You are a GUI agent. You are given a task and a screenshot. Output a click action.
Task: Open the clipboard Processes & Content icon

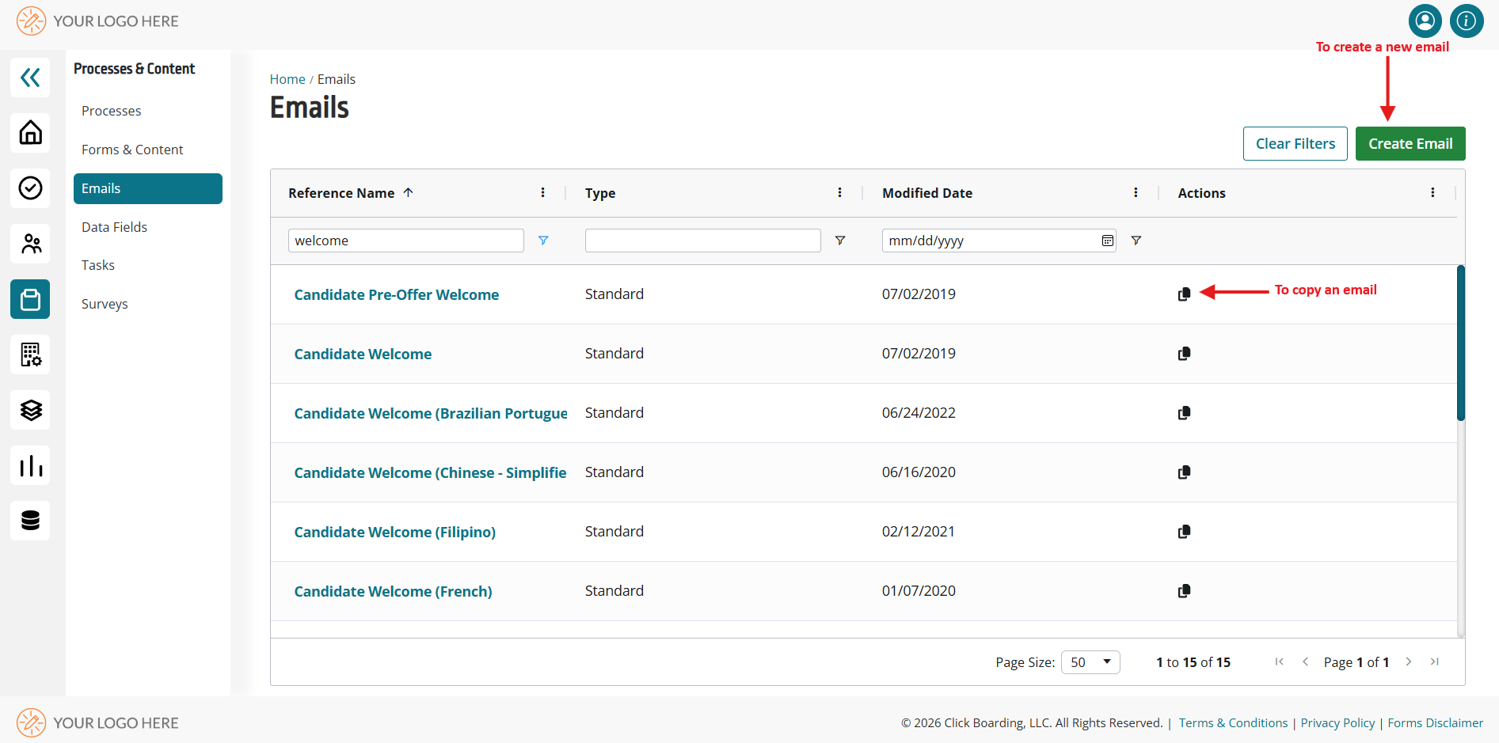click(30, 299)
